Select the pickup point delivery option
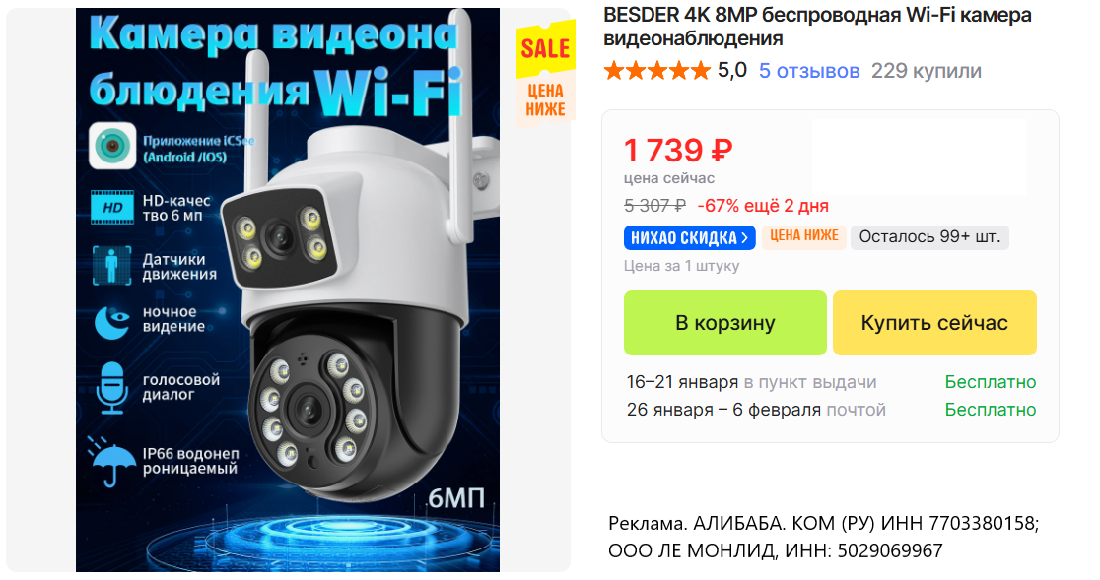The width and height of the screenshot is (1100, 580). [x=751, y=382]
